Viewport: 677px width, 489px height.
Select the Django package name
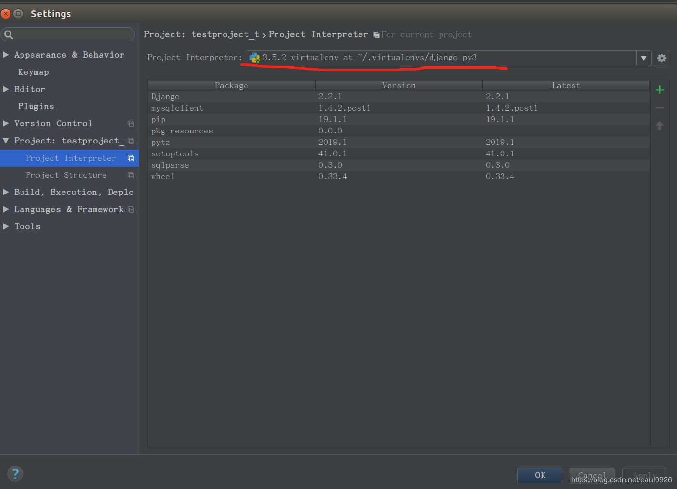tap(165, 97)
